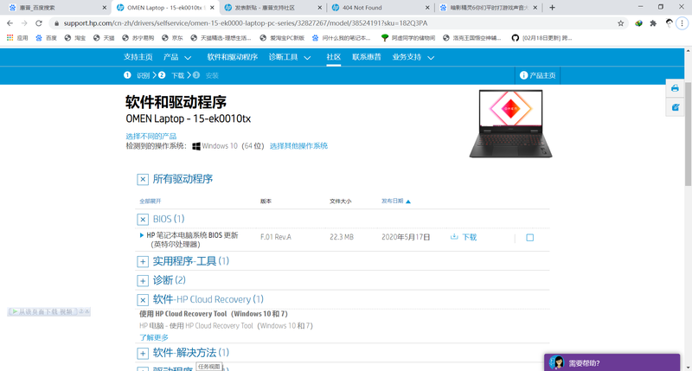The width and height of the screenshot is (692, 371).
Task: Open the 诊断工具 dropdown menu
Action: coord(290,57)
